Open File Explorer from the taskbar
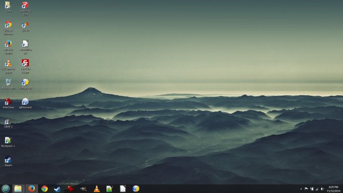Screen dimensions: 343x193 coord(18,188)
